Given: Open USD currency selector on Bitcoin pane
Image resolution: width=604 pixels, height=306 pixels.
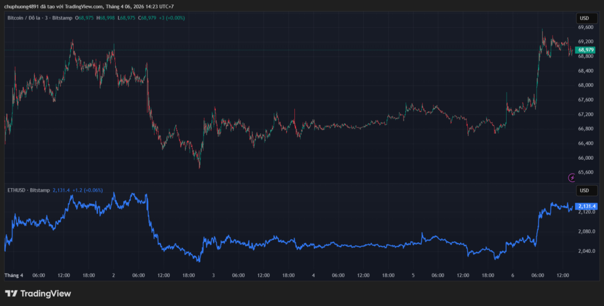Looking at the screenshot, I should pyautogui.click(x=583, y=19).
